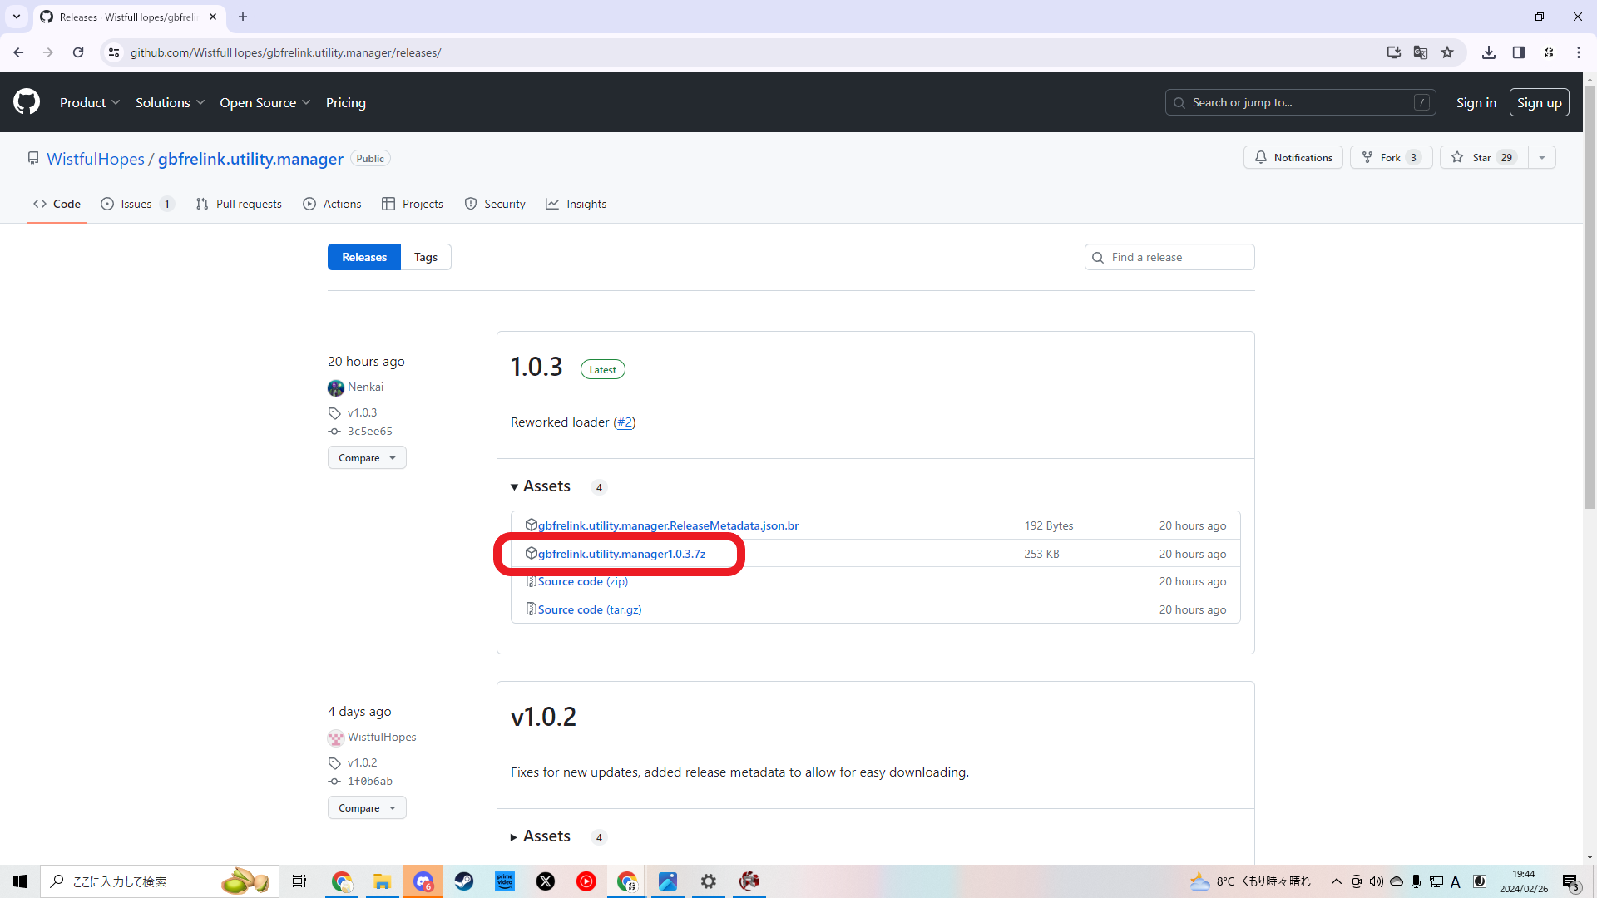Click the translate page icon
The image size is (1597, 898).
pyautogui.click(x=1421, y=52)
